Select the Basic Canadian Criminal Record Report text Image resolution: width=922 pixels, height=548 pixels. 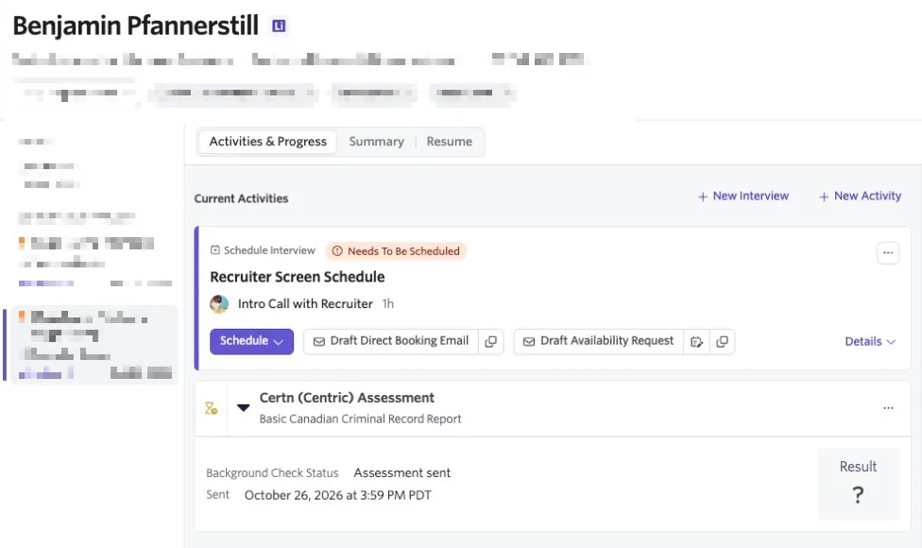pyautogui.click(x=361, y=419)
